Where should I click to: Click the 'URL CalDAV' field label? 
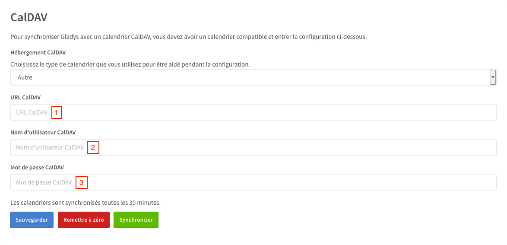(x=25, y=97)
